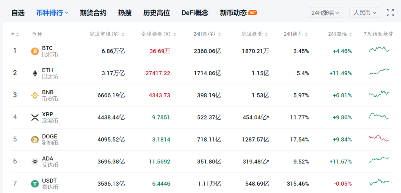
Task: Sort by 全球指数(¥) column
Action: [x=175, y=34]
